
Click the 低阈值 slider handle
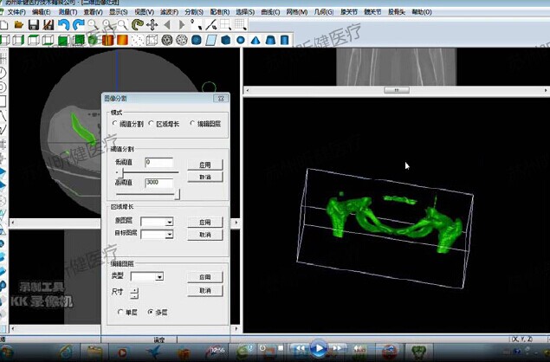(x=122, y=172)
